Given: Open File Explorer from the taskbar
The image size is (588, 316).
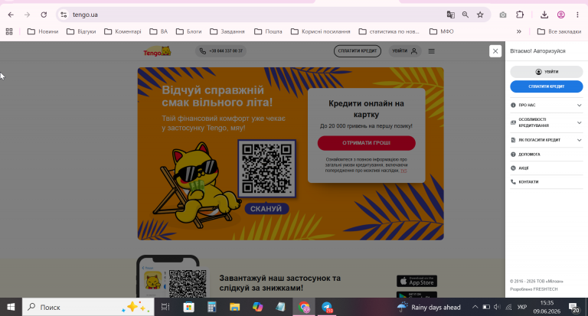Looking at the screenshot, I should (235, 307).
